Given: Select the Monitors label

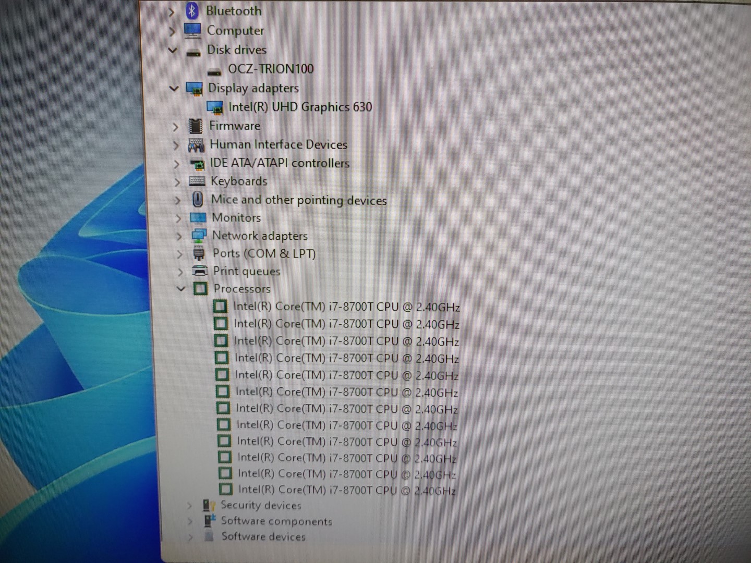Looking at the screenshot, I should (236, 217).
